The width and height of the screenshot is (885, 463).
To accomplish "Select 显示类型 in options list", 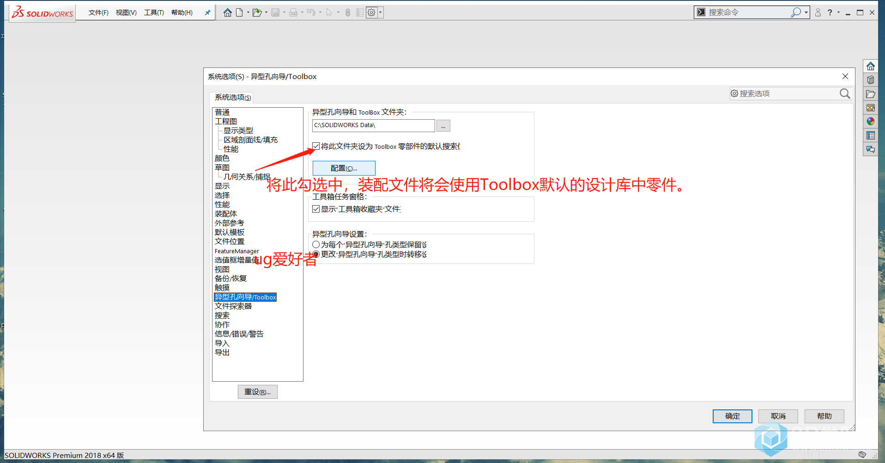I will 238,131.
